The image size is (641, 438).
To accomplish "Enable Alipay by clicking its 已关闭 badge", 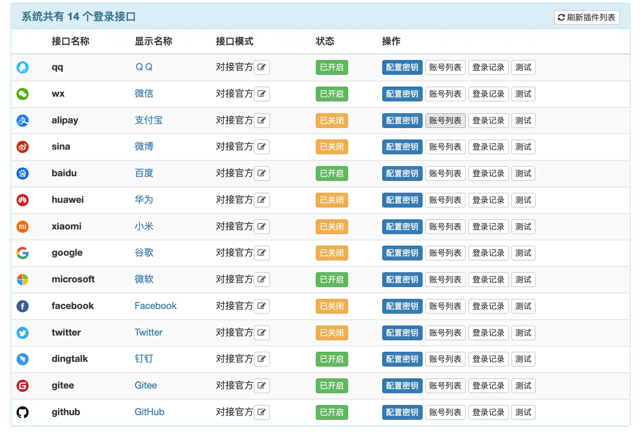I will (x=332, y=120).
